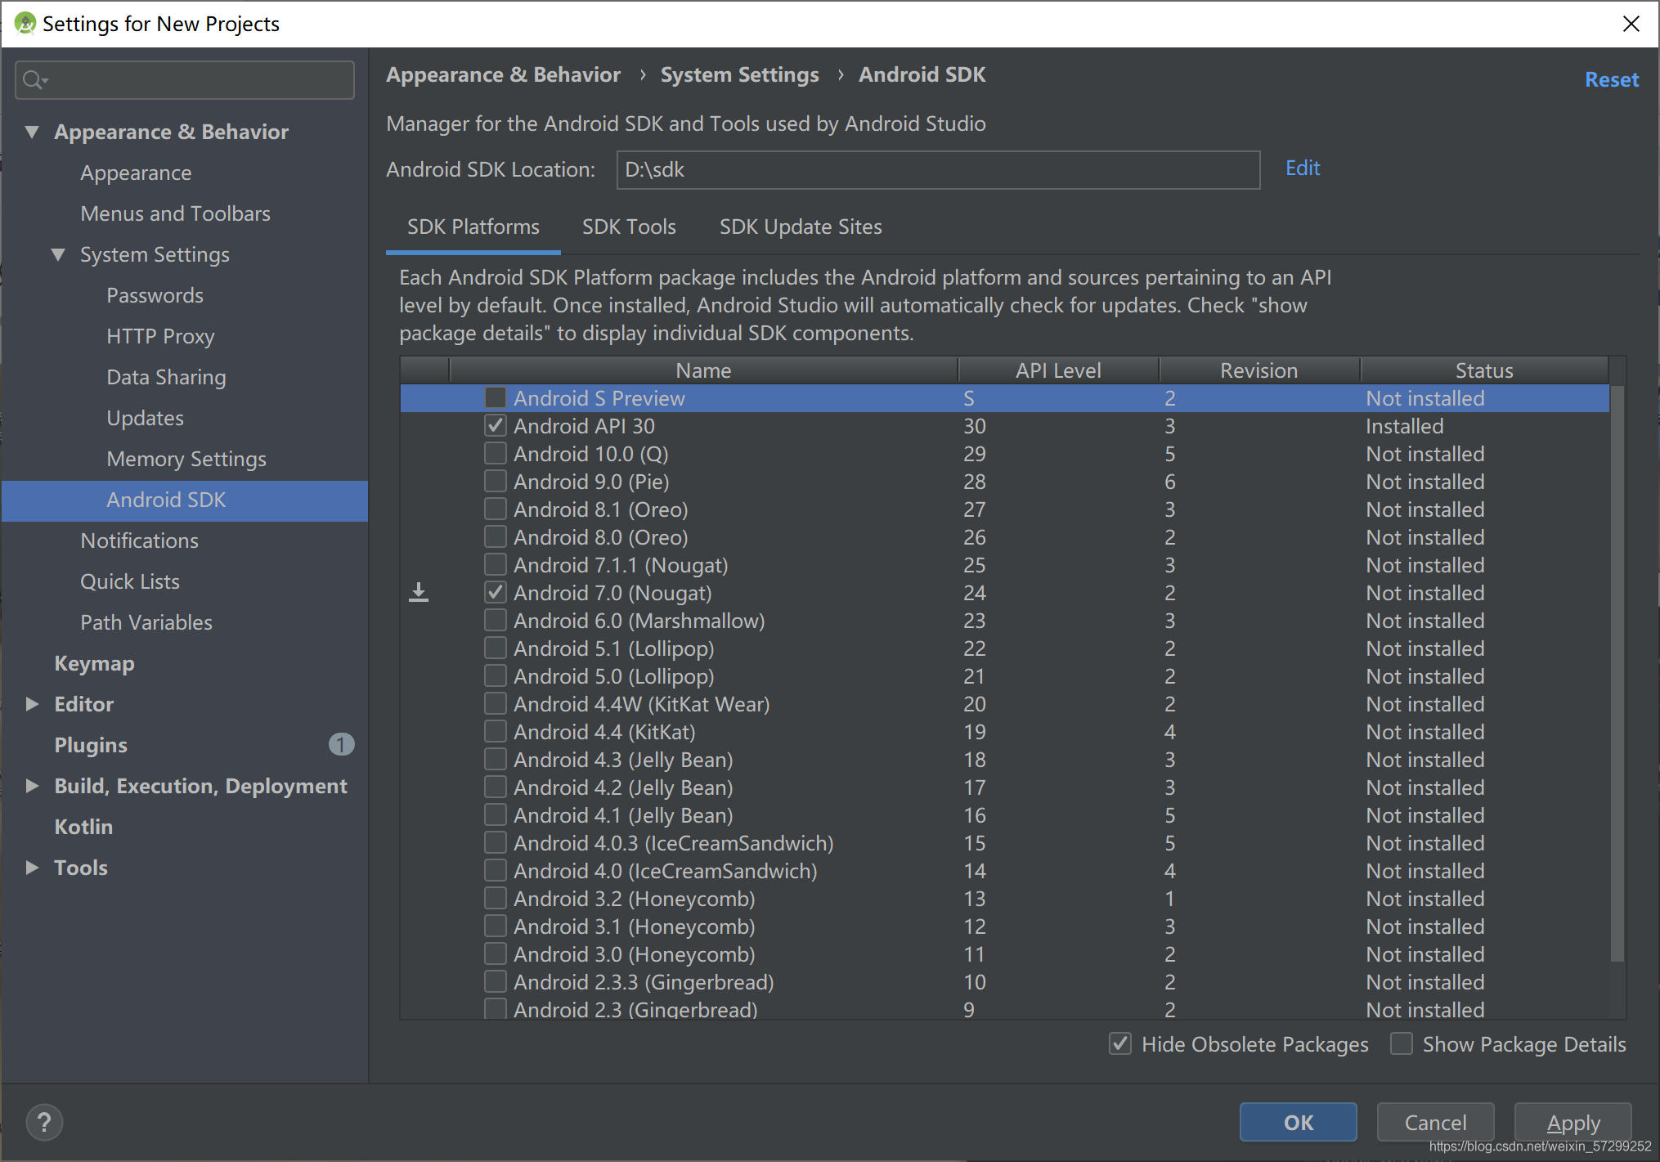Image resolution: width=1660 pixels, height=1162 pixels.
Task: Select Android 2.3.3 (Gingerbread) row
Action: [x=1004, y=982]
